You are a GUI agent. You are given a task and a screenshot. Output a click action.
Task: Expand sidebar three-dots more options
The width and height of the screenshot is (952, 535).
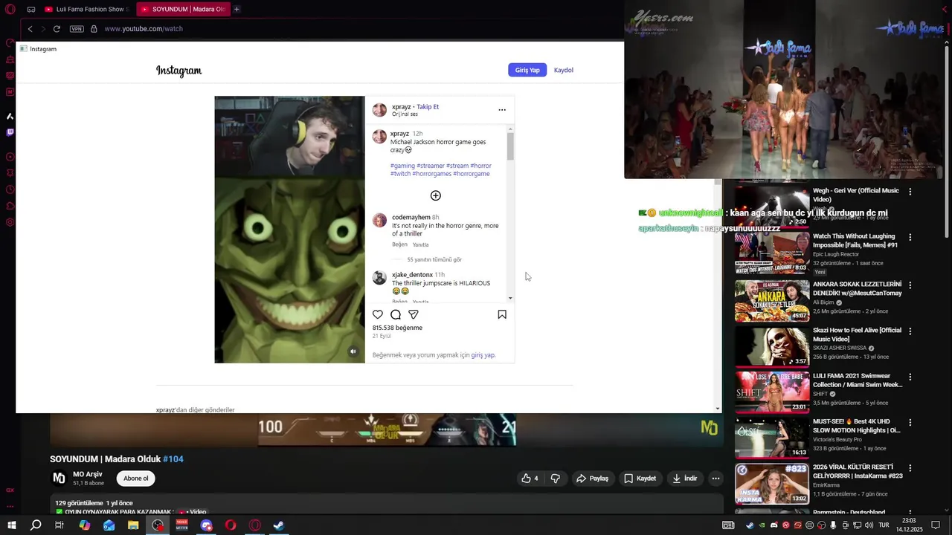click(10, 508)
